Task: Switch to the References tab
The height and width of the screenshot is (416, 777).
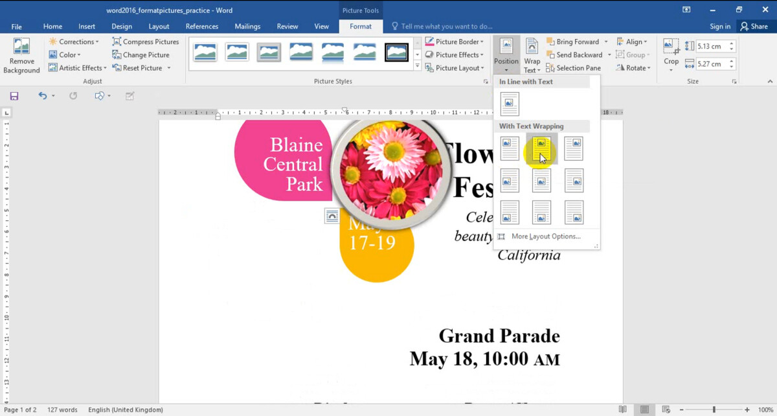Action: pyautogui.click(x=202, y=27)
